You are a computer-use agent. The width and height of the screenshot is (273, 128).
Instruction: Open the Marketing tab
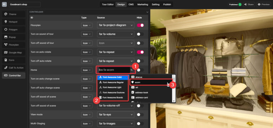coord(143,5)
